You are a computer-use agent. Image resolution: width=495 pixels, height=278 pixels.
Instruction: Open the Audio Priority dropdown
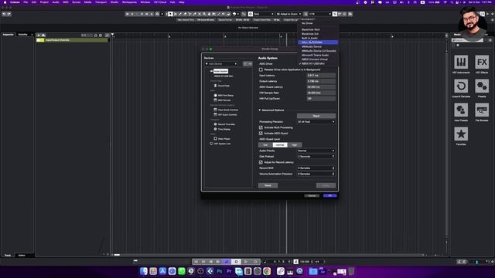click(x=316, y=151)
